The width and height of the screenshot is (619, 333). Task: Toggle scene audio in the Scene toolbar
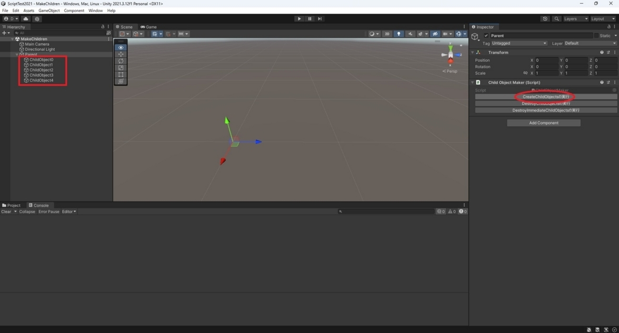pos(410,34)
